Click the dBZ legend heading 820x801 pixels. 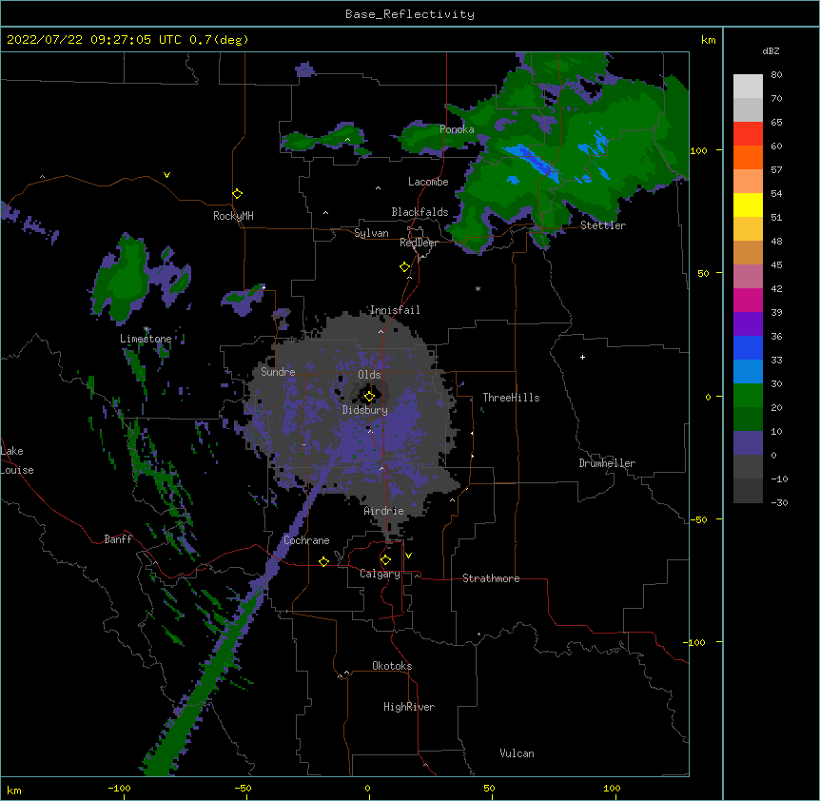(x=771, y=50)
